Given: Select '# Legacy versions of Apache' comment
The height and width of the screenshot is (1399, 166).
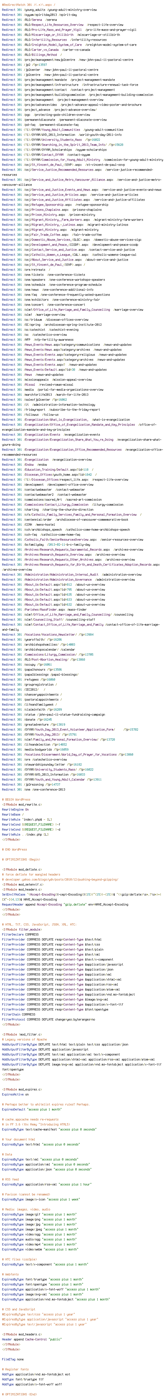Looking at the screenshot, I should point(24,1039).
